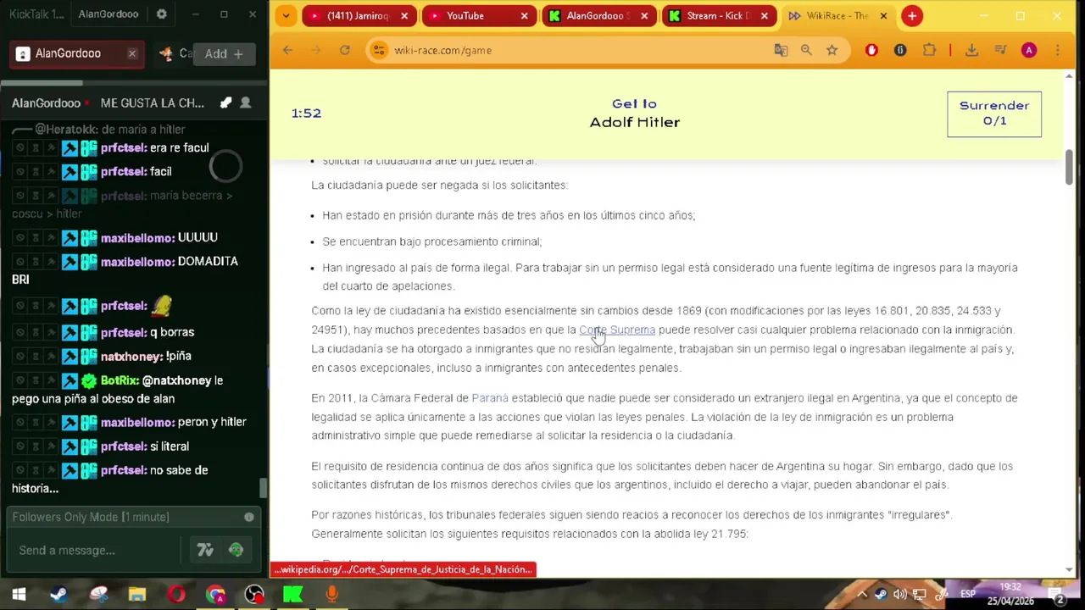Open media controls icon in toolbar
Viewport: 1085px width, 610px height.
coord(1000,50)
